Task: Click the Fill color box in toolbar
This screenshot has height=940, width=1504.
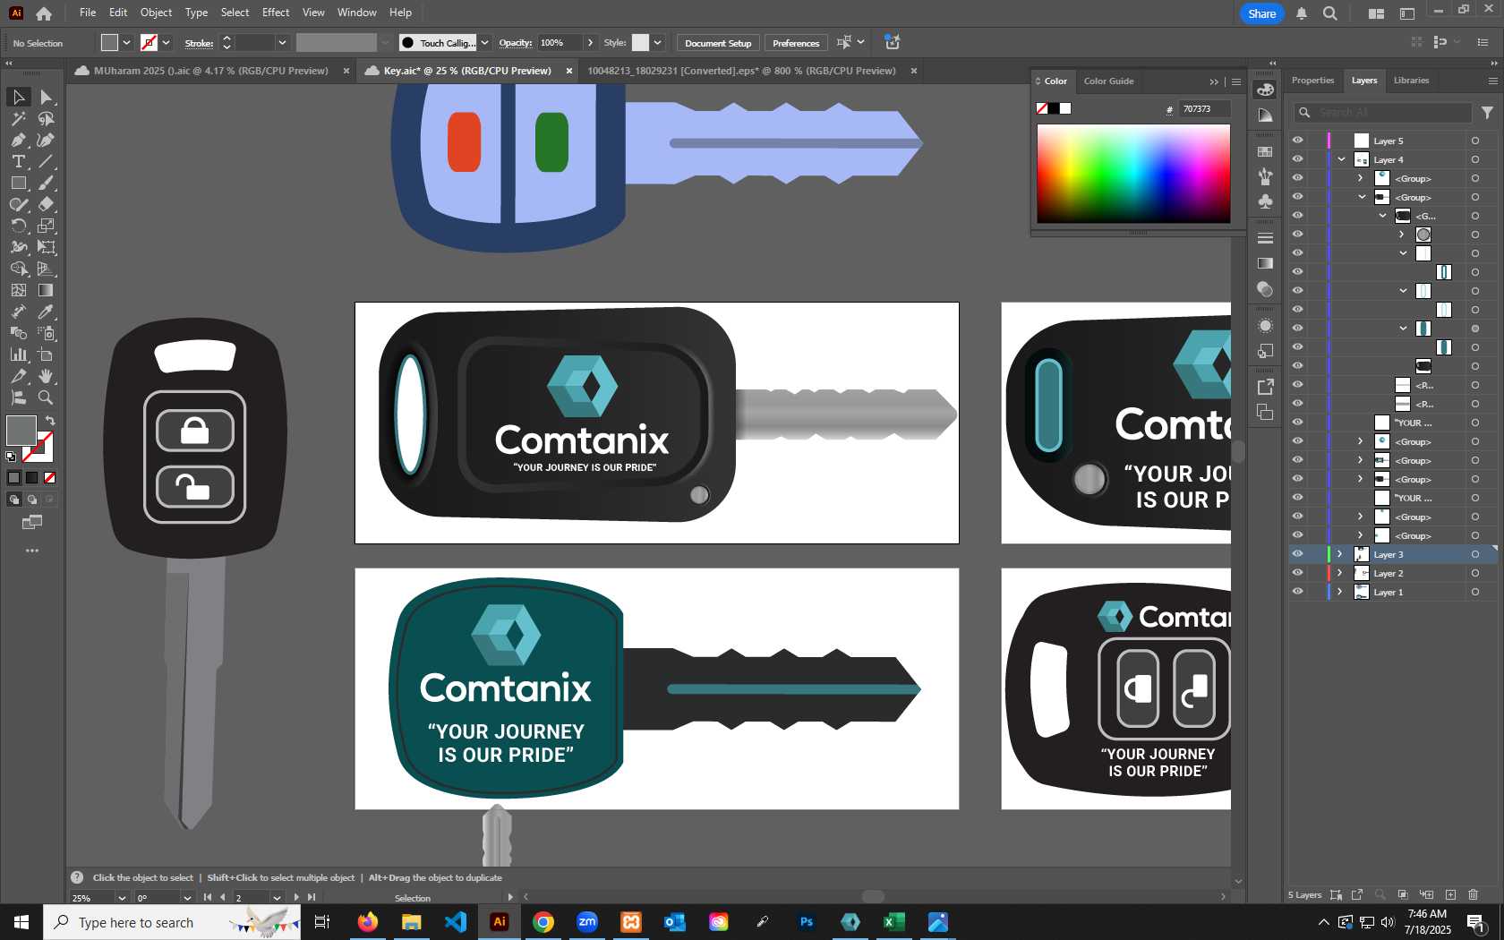Action: (x=21, y=431)
